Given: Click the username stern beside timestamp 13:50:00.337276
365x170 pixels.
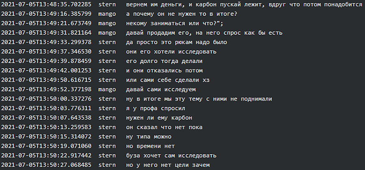Looking at the screenshot, I should [x=107, y=99].
